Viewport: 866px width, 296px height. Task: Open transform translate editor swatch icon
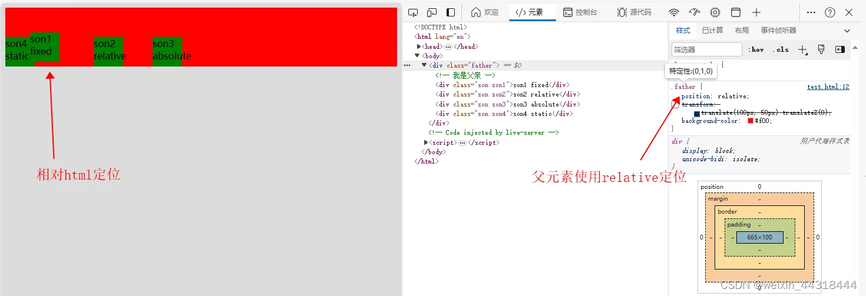click(x=697, y=114)
